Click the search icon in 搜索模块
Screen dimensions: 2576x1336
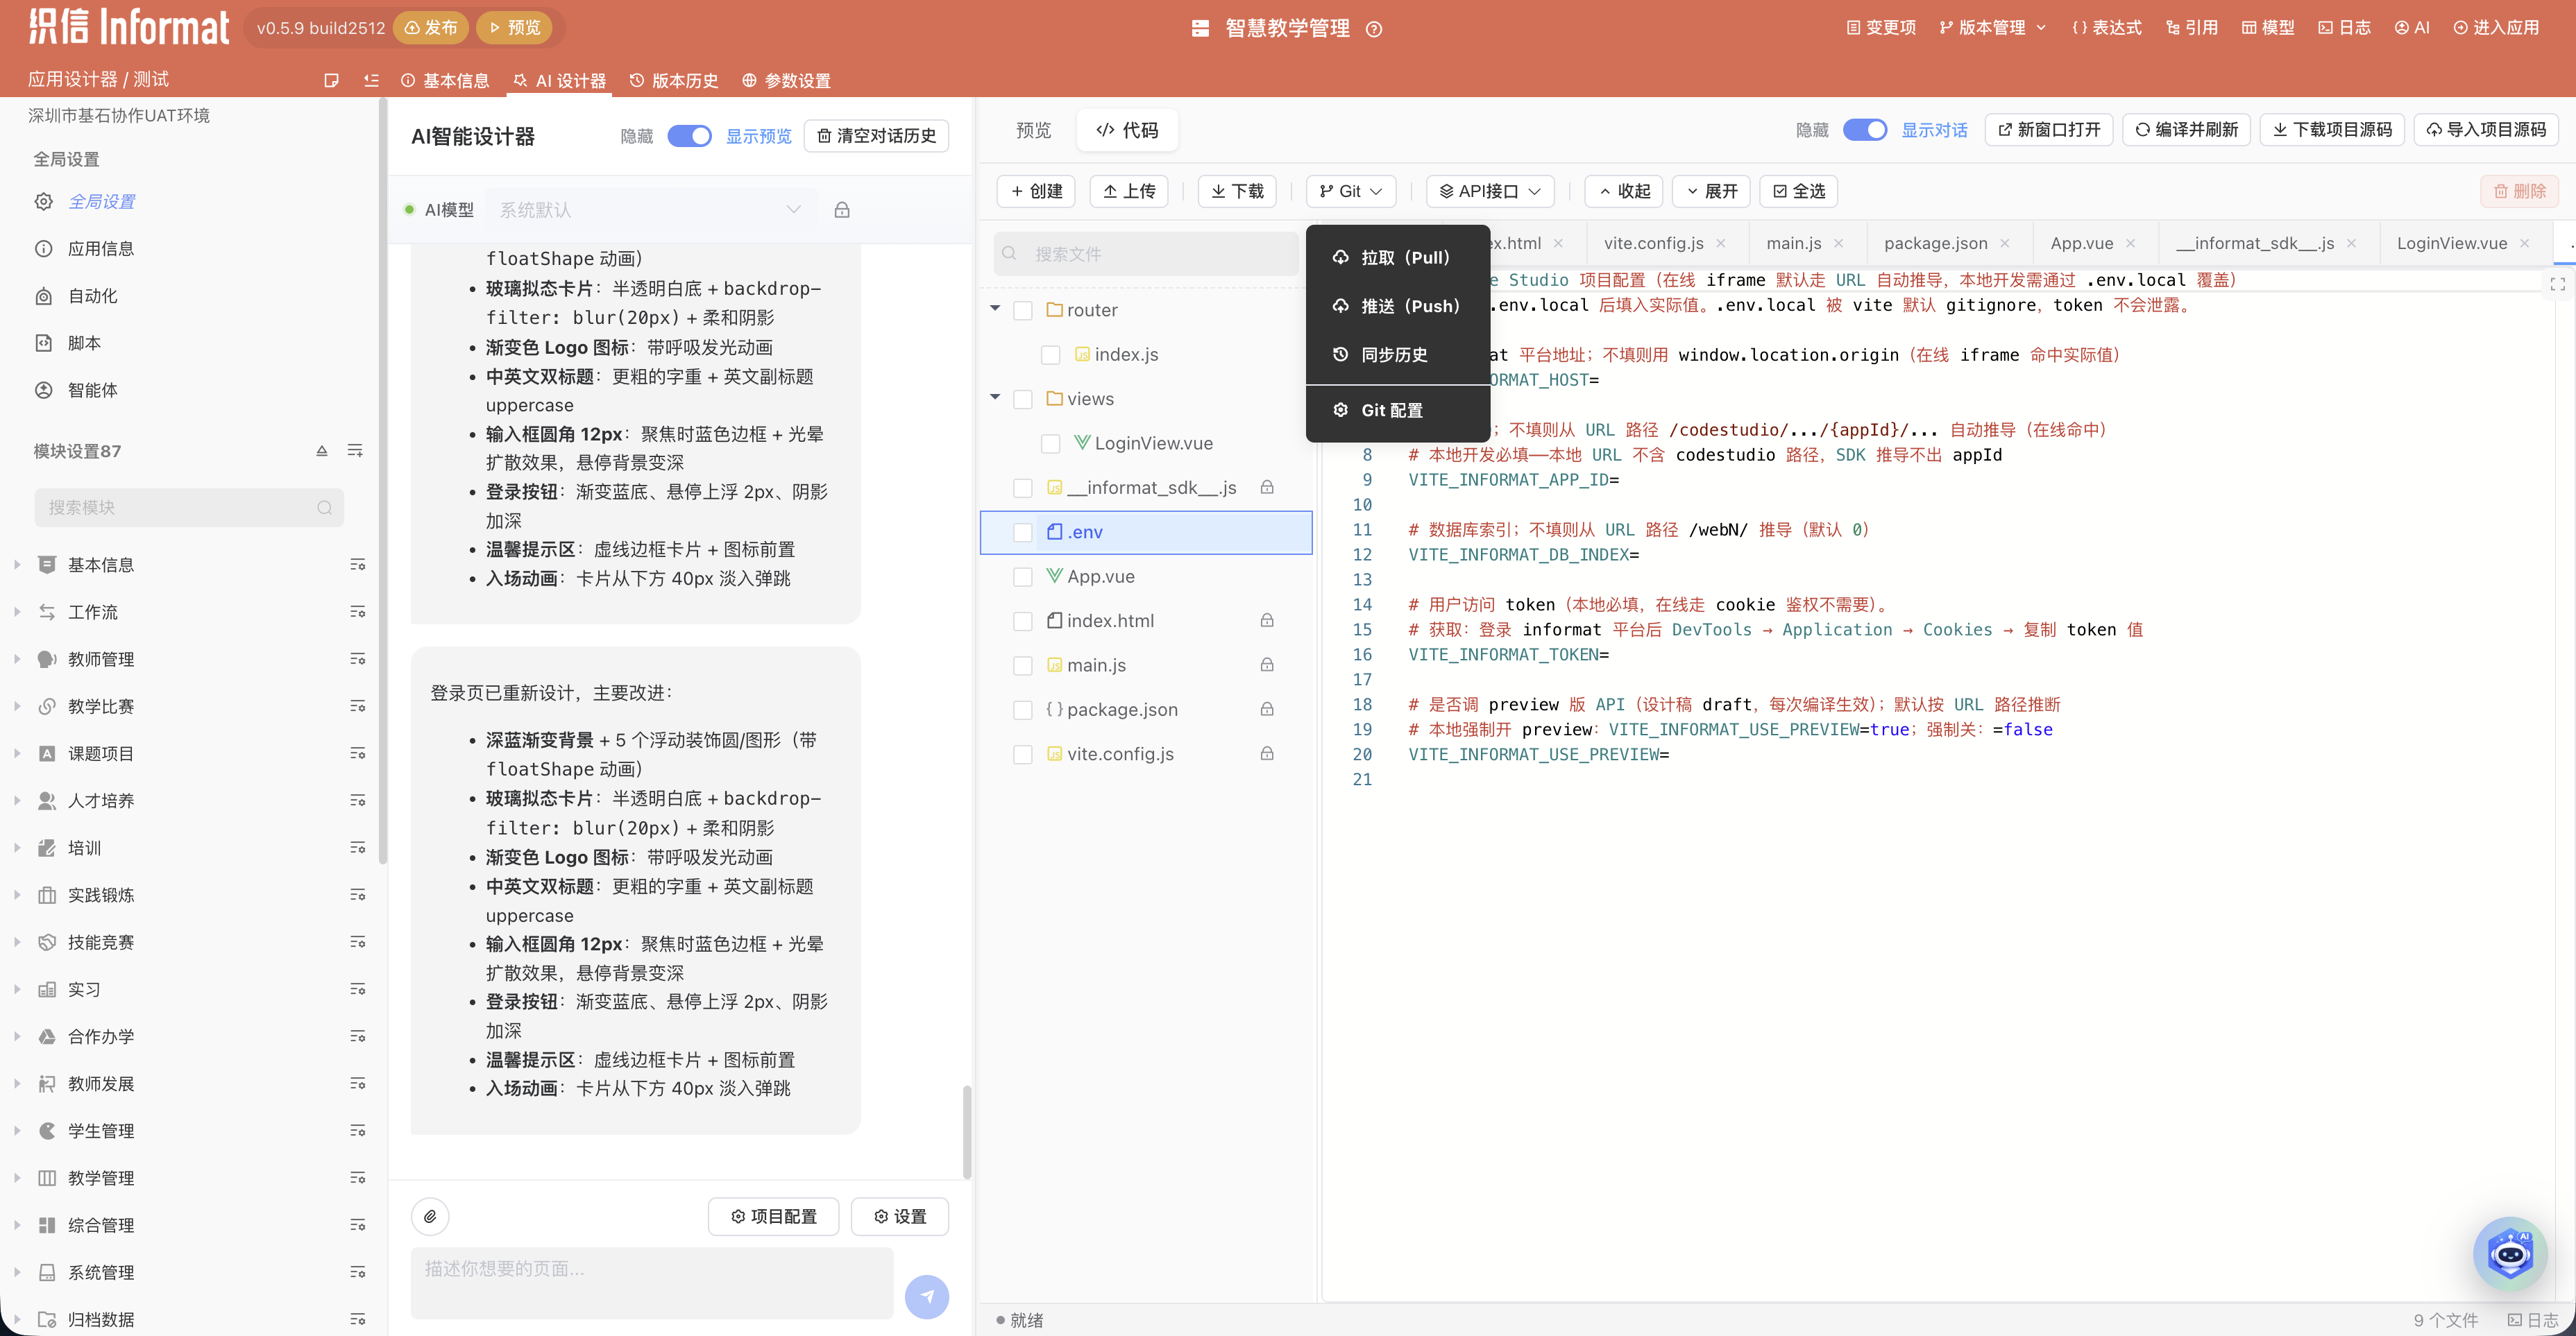(x=324, y=508)
